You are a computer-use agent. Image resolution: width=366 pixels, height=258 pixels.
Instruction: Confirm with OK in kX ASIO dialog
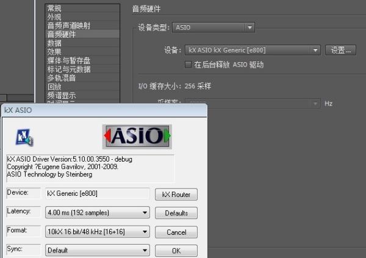coord(176,251)
